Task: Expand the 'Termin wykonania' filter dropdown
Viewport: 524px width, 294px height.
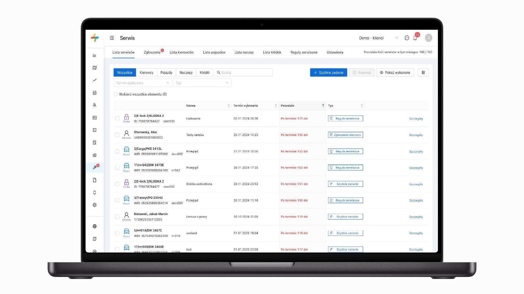Action: [142, 83]
